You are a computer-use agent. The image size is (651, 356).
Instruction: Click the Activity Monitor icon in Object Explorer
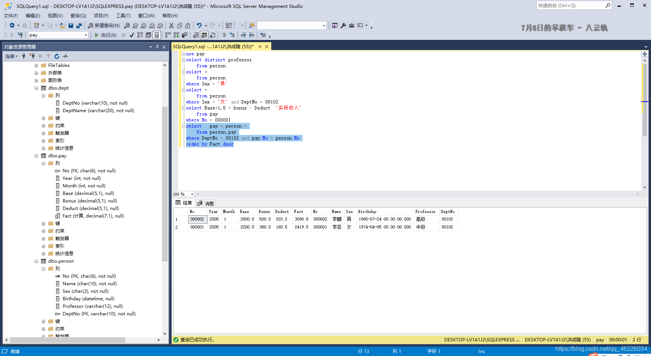pyautogui.click(x=65, y=56)
